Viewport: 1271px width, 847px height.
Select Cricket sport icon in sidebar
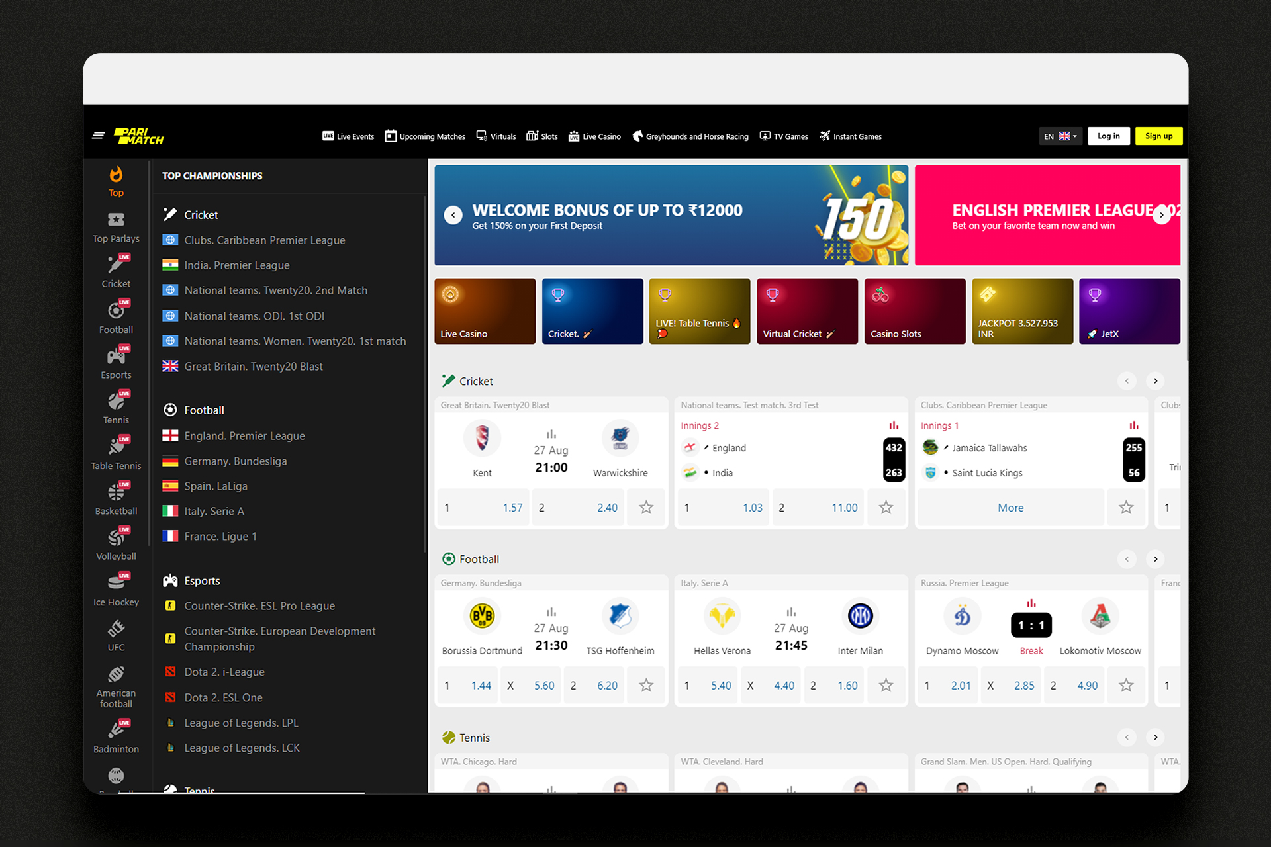[x=116, y=273]
